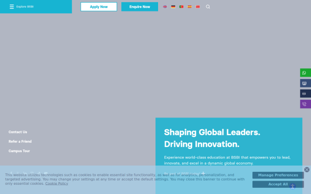Image resolution: width=311 pixels, height=194 pixels.
Task: Click the purple phone call side button
Action: pyautogui.click(x=305, y=104)
